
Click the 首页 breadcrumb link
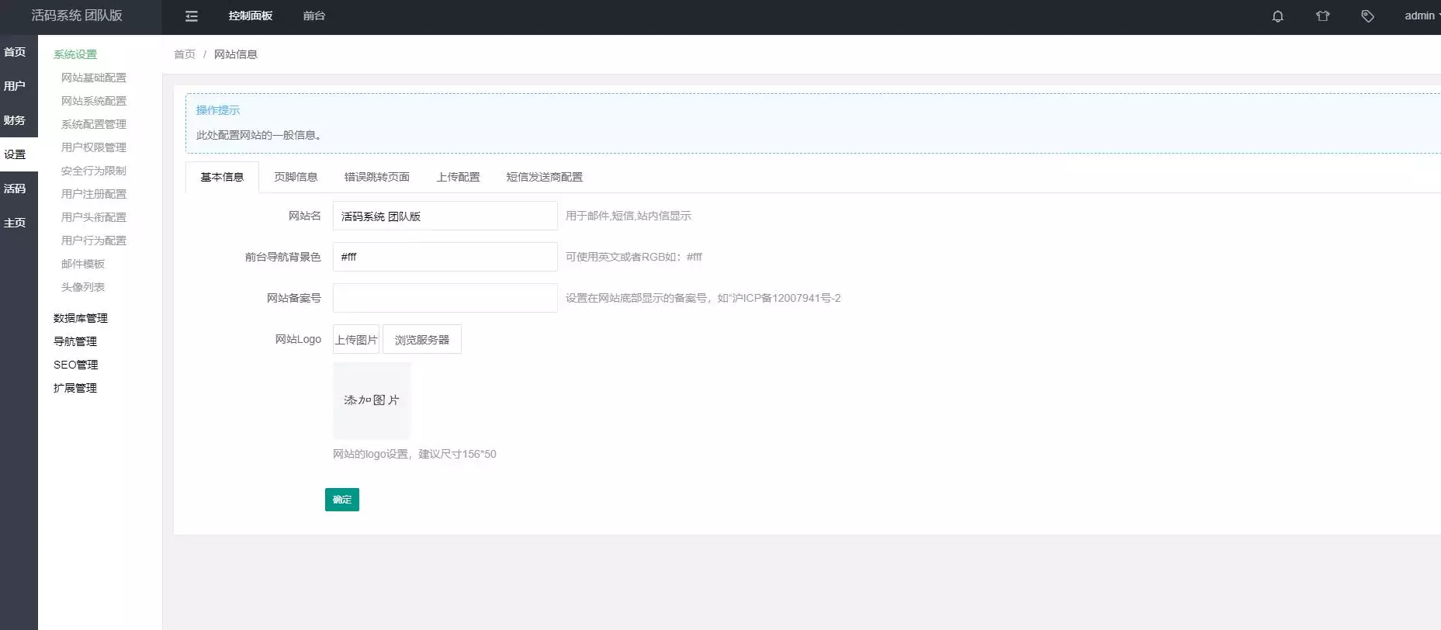(x=185, y=54)
